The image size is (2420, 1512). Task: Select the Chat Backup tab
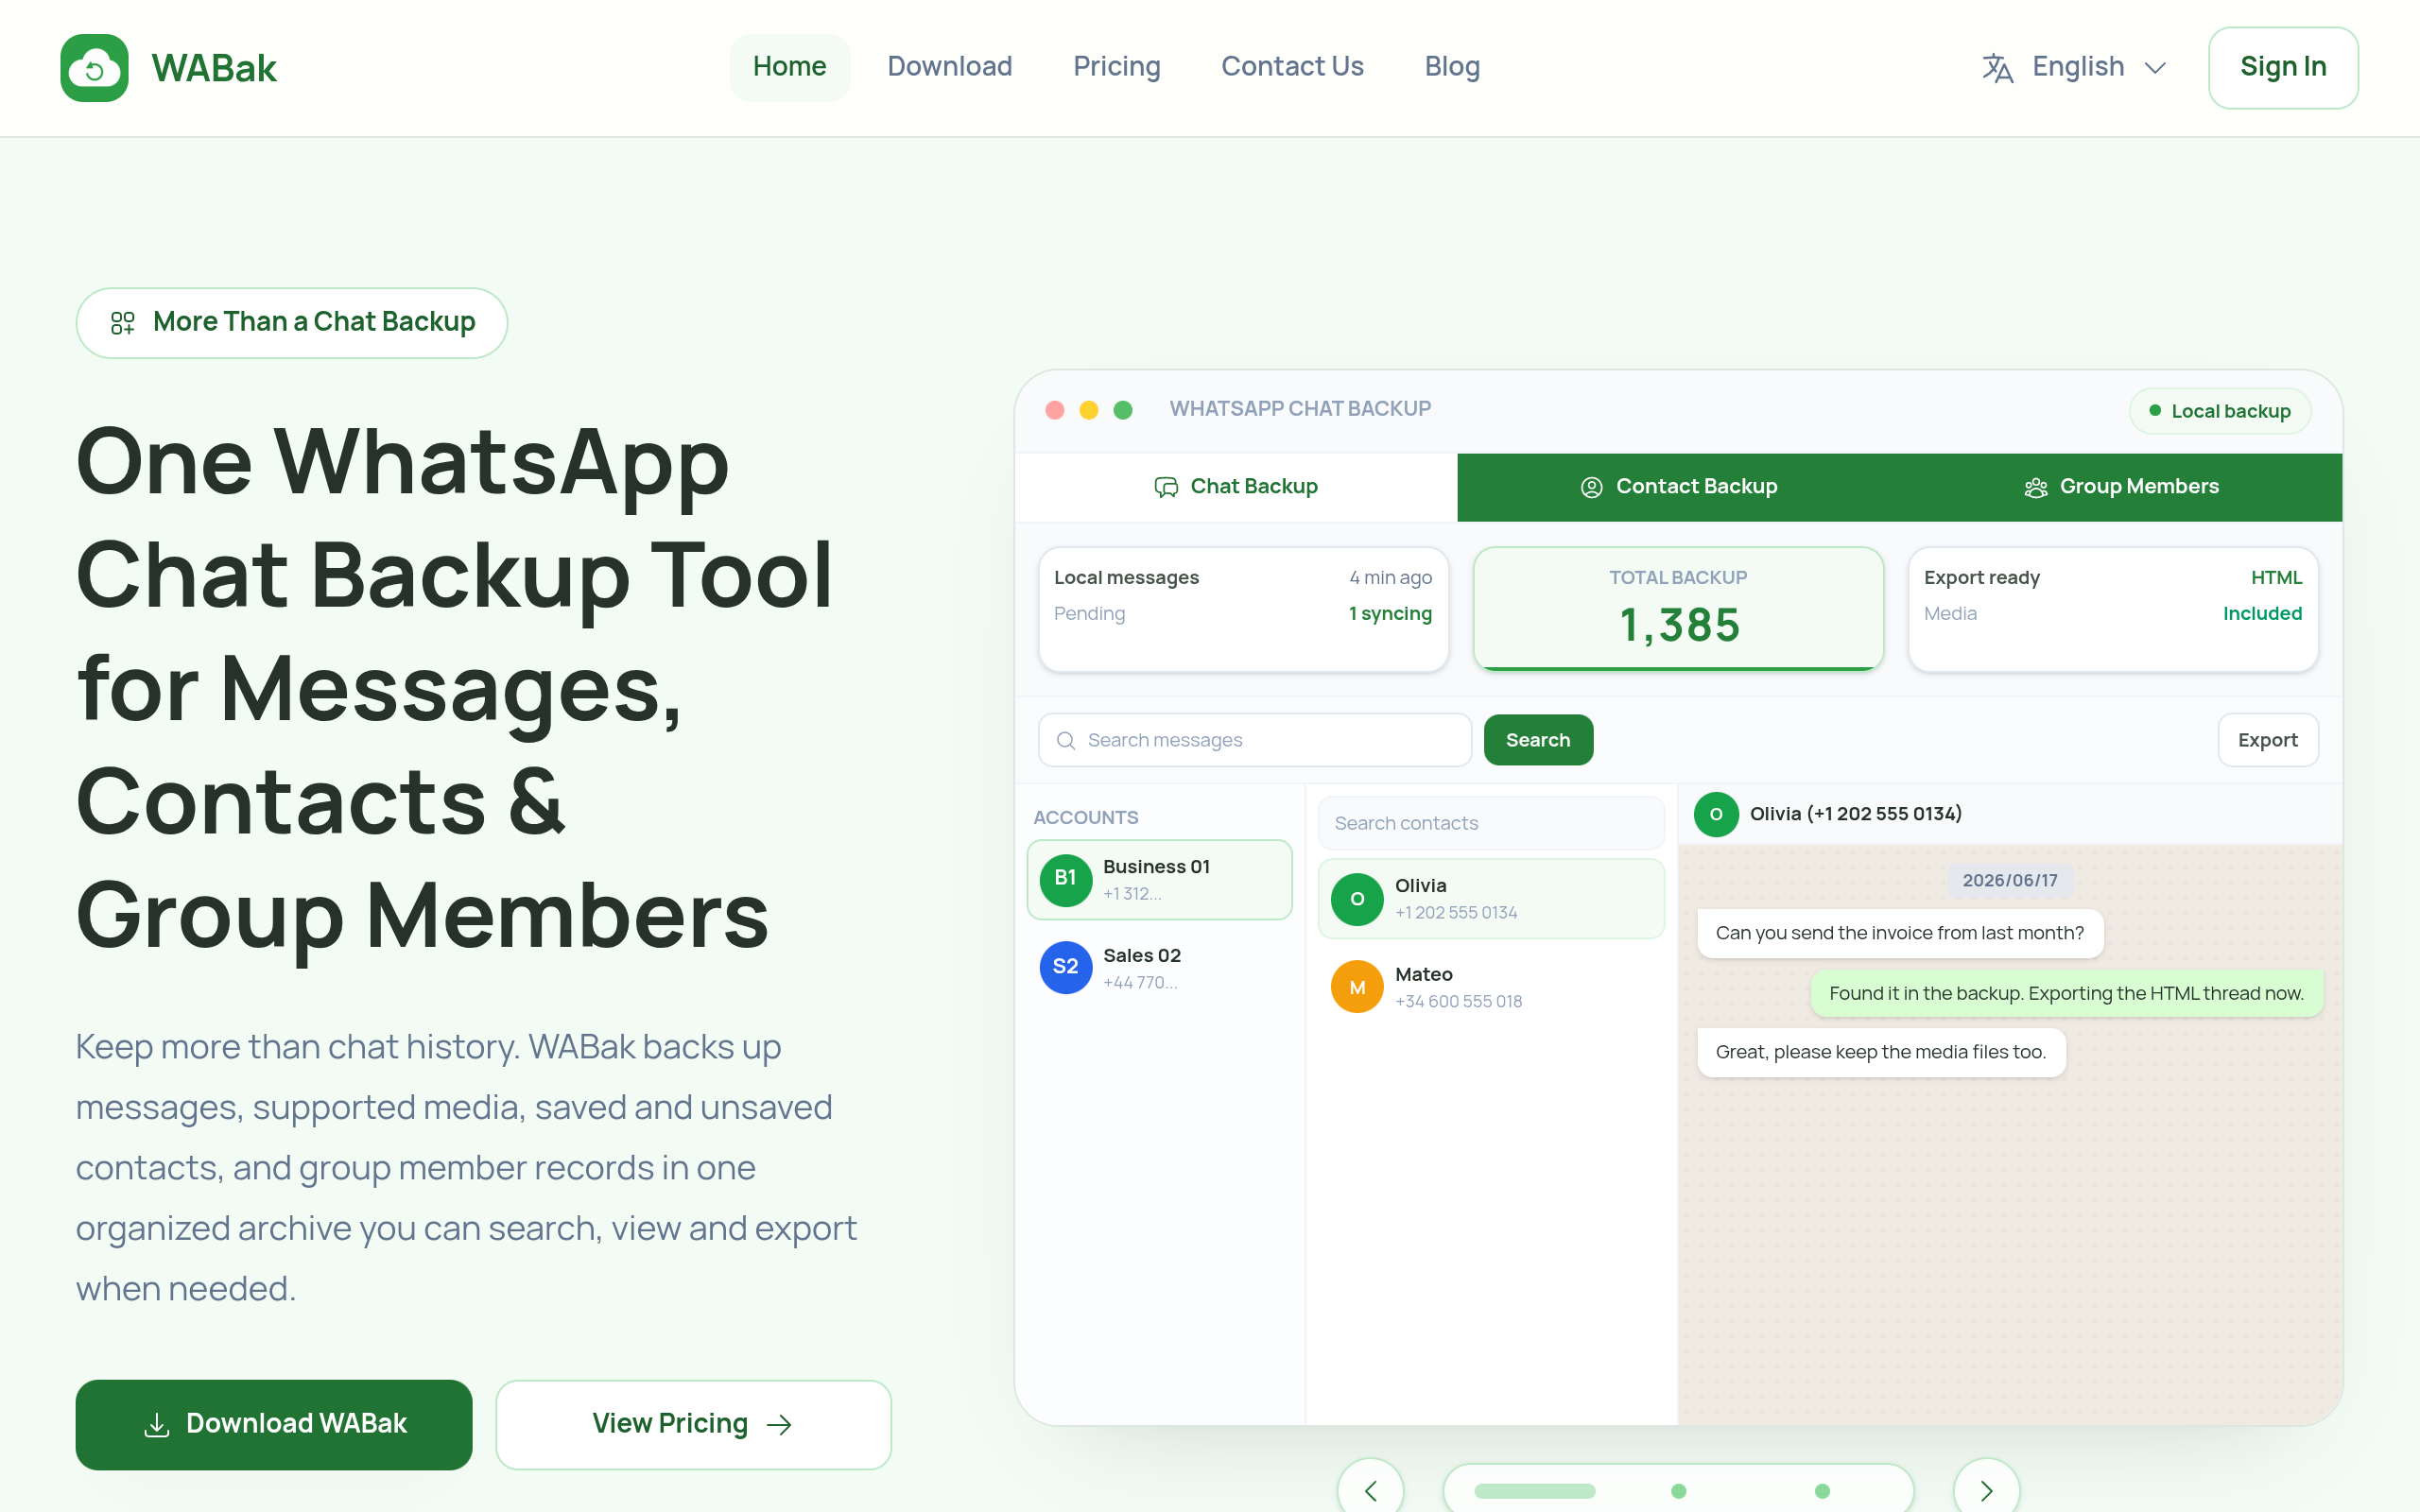[1236, 487]
